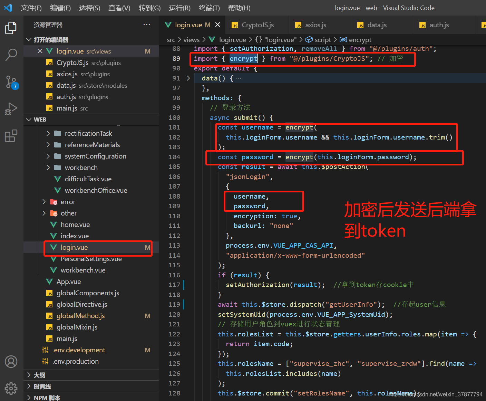Screen dimensions: 486x401
Task: Click the VS Code logo icon
Action: [8, 8]
